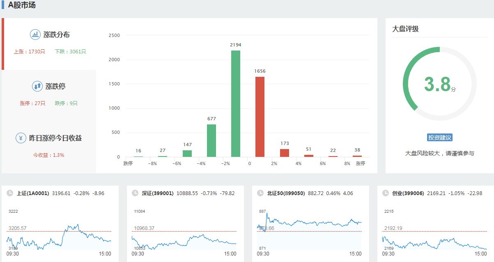The height and width of the screenshot is (262, 494).
Task: Click the yen icon beside 昨日涨停今日收益
Action: tap(21, 138)
